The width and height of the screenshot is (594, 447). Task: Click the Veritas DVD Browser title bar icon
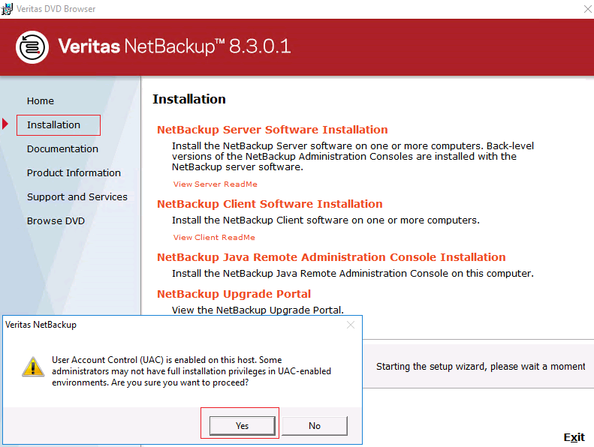(8, 9)
